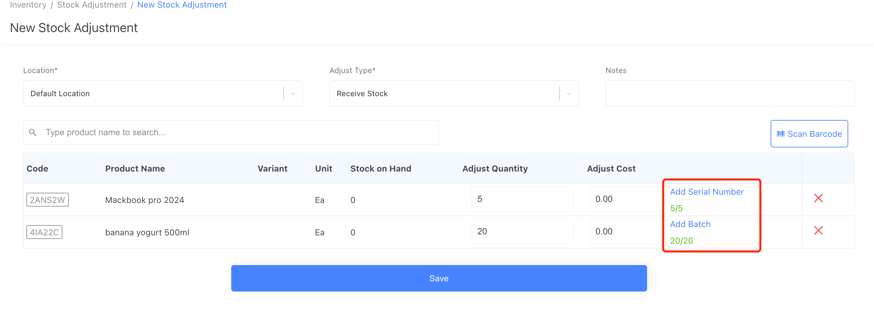The width and height of the screenshot is (874, 314).
Task: Open Stock Adjustment breadcrumb link
Action: point(91,5)
